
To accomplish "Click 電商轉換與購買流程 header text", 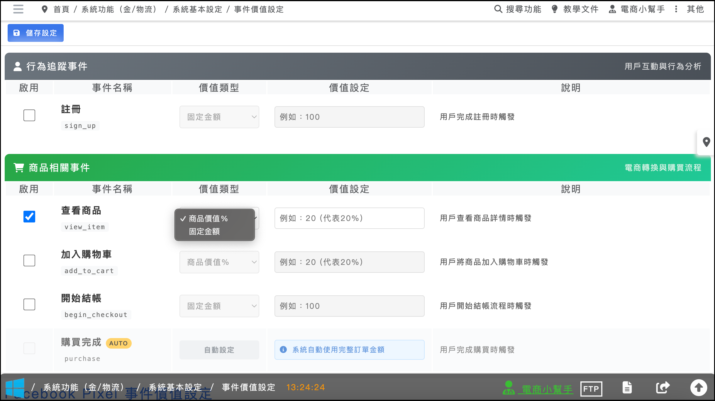I will pyautogui.click(x=663, y=168).
